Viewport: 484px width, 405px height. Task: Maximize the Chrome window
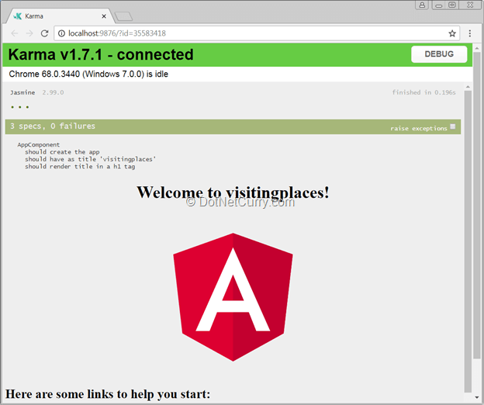click(452, 5)
